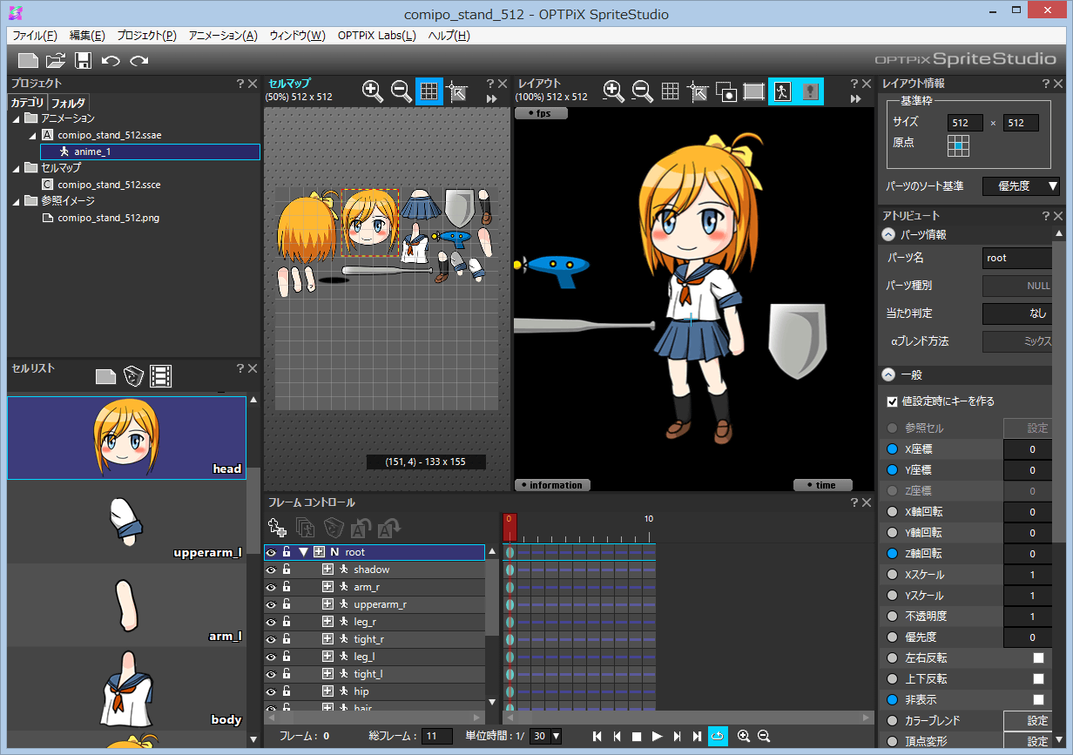Undo the last action
This screenshot has width=1073, height=755.
coord(111,60)
